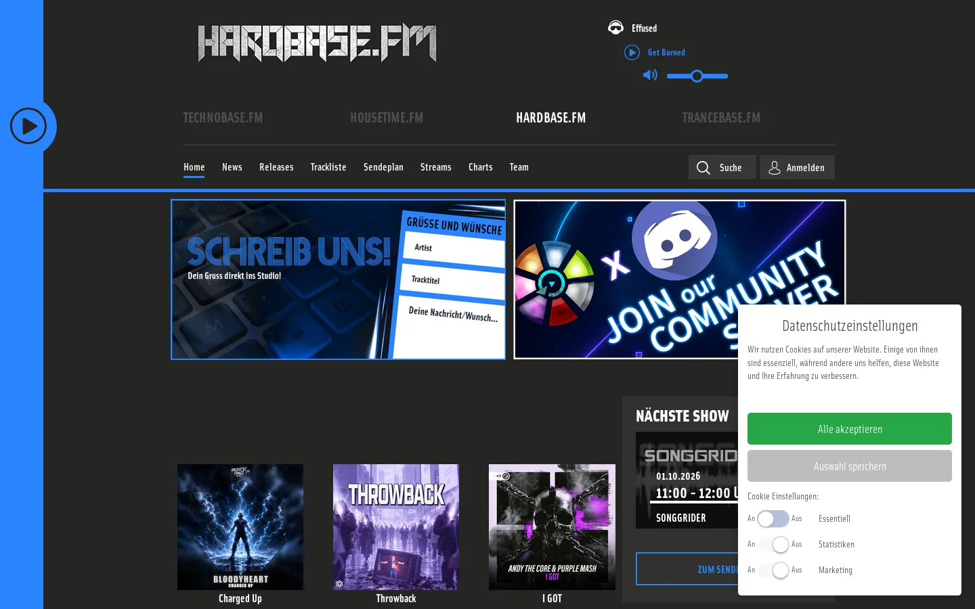The height and width of the screenshot is (609, 975).
Task: Switch to the HOUSETIME.FM station
Action: coord(387,118)
